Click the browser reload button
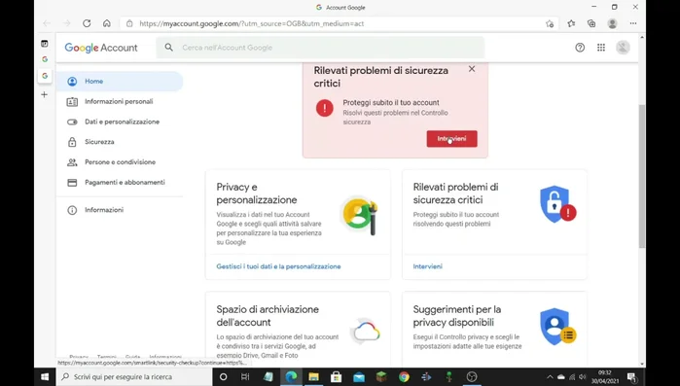 (87, 23)
